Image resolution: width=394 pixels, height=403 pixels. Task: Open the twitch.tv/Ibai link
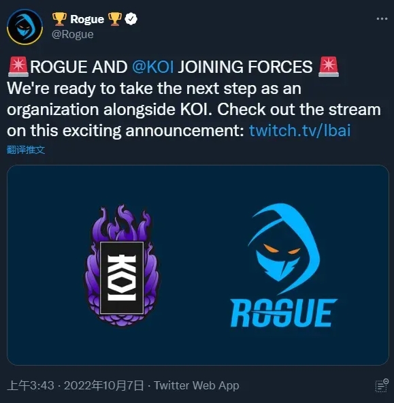pyautogui.click(x=299, y=130)
